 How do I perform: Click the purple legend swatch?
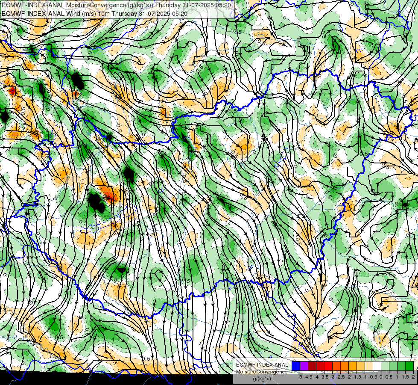click(x=304, y=366)
